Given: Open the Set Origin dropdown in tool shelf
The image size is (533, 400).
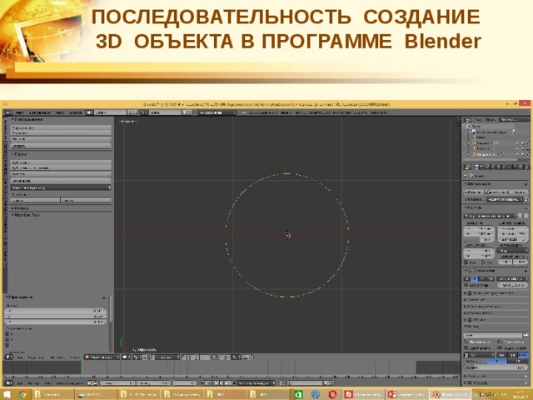Looking at the screenshot, I should [61, 187].
